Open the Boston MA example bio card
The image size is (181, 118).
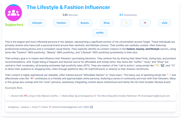90,96
